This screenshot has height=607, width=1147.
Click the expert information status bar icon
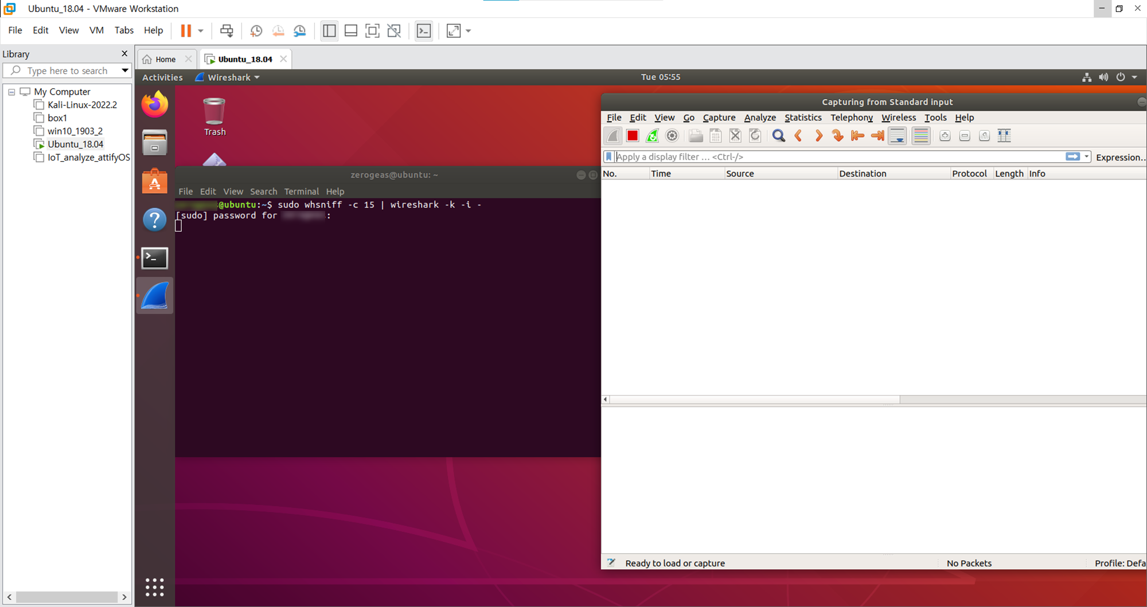(x=611, y=563)
